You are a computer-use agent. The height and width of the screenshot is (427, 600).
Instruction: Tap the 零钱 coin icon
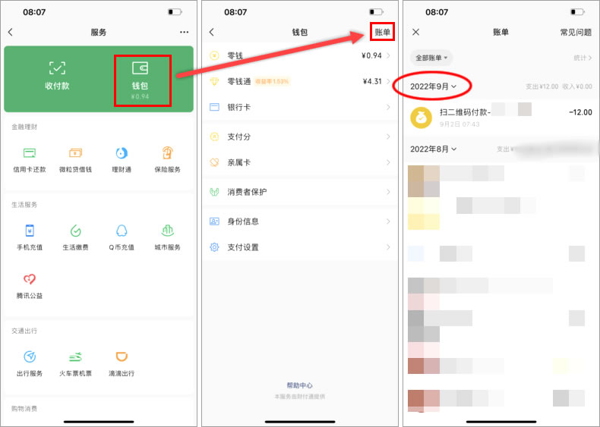pos(214,56)
